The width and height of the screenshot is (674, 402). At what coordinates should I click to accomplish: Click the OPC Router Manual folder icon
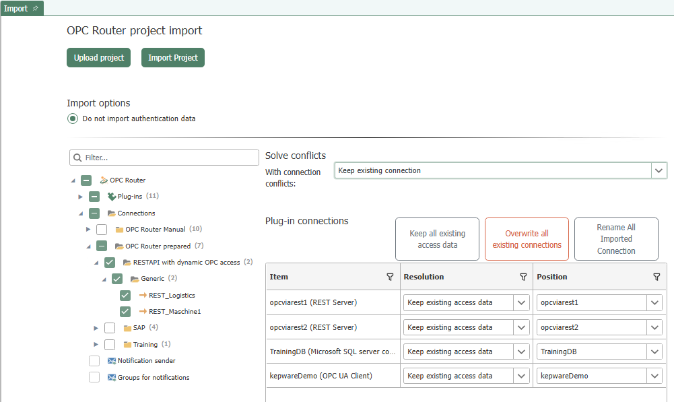coord(119,230)
